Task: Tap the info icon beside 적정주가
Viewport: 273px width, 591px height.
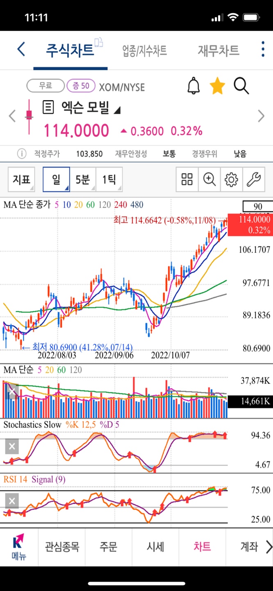Action: (x=21, y=154)
